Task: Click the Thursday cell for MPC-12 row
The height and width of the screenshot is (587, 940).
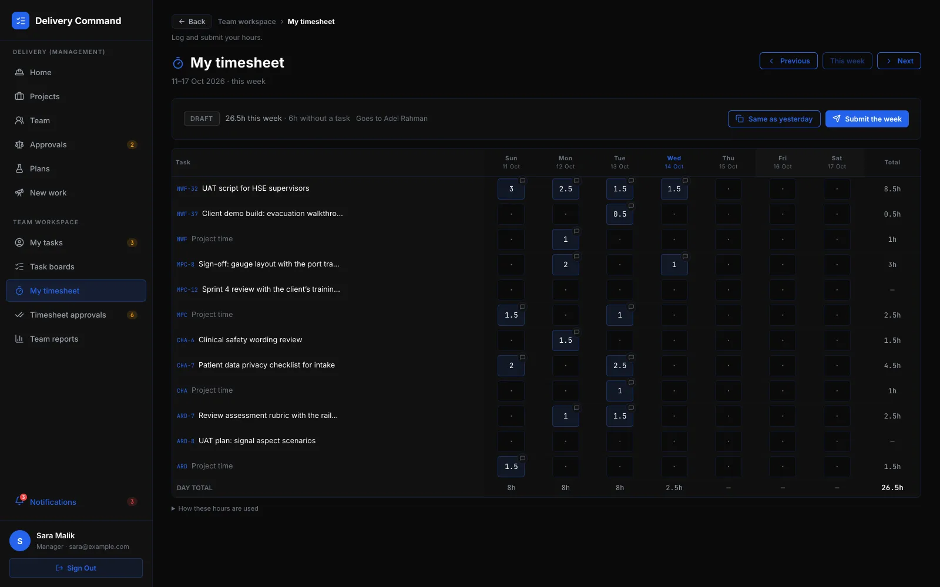Action: click(x=728, y=290)
